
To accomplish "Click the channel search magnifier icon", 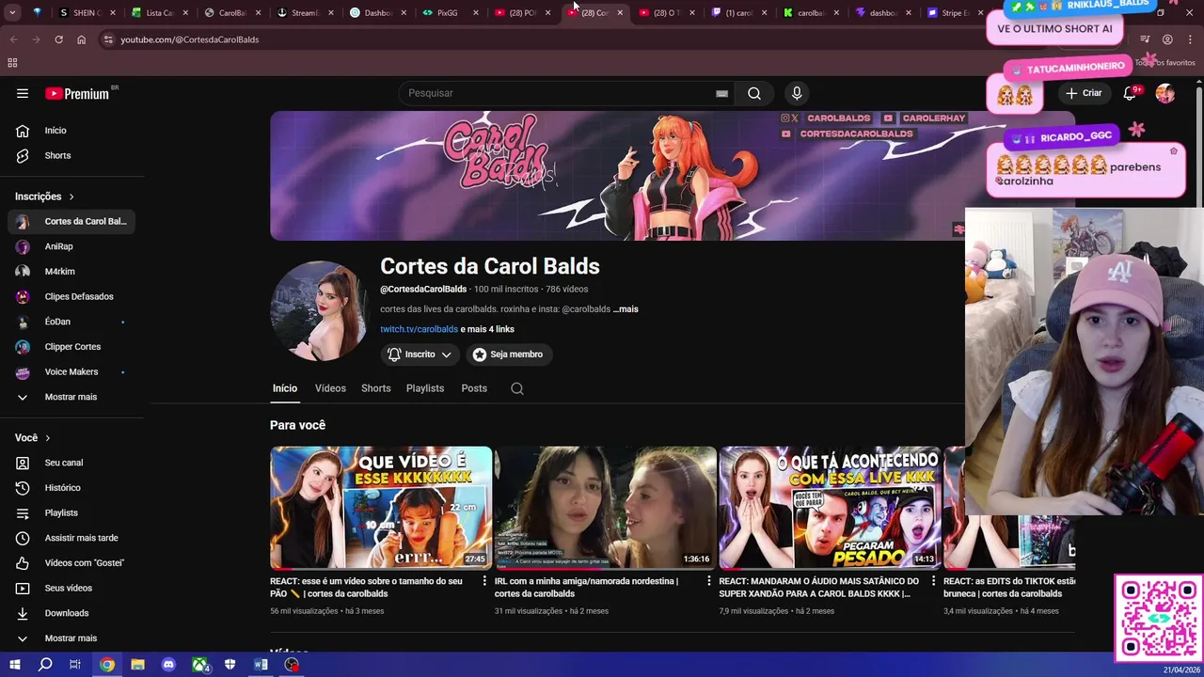I will tap(517, 388).
